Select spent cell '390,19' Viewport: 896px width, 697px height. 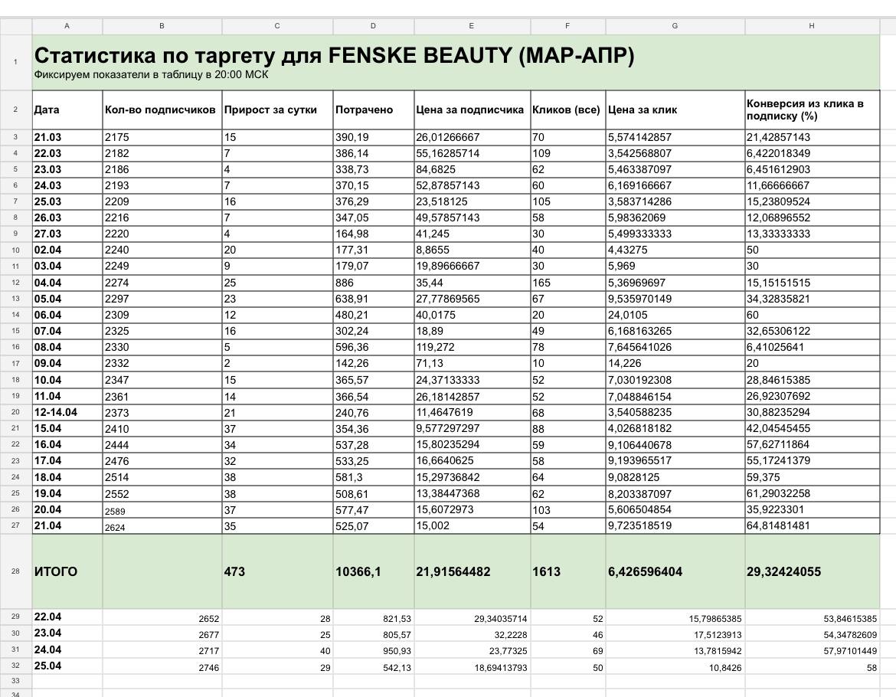pos(374,137)
